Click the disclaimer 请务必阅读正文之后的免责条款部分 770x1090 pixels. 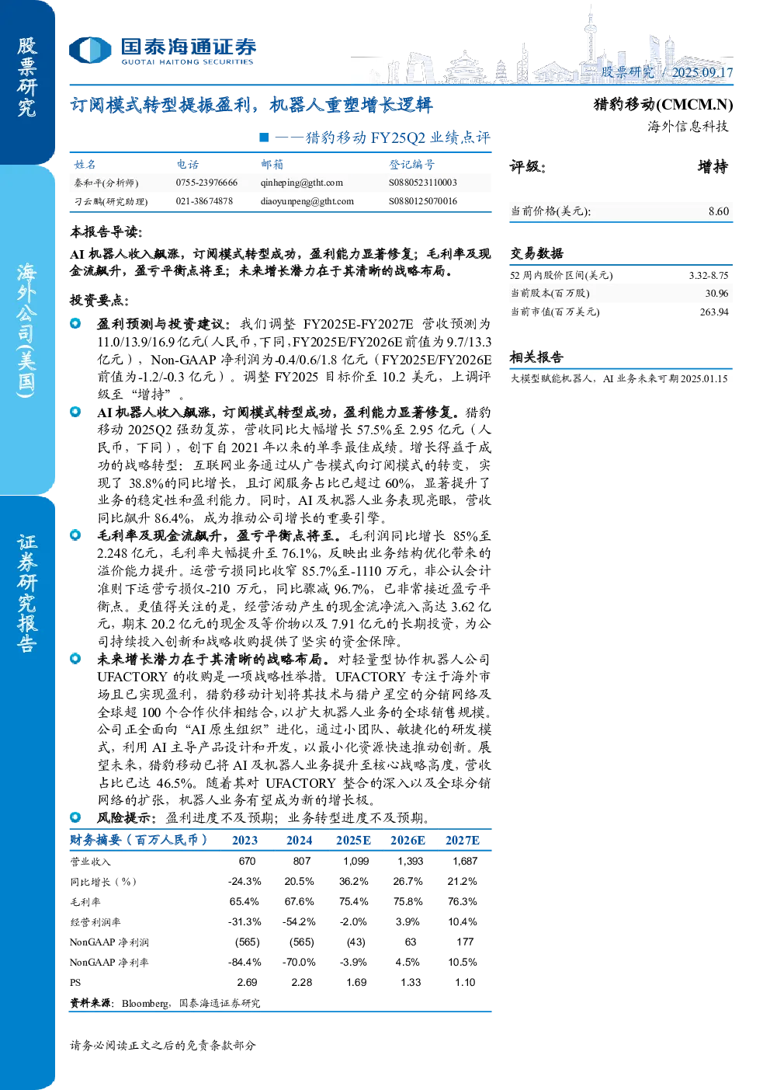coord(163,1046)
